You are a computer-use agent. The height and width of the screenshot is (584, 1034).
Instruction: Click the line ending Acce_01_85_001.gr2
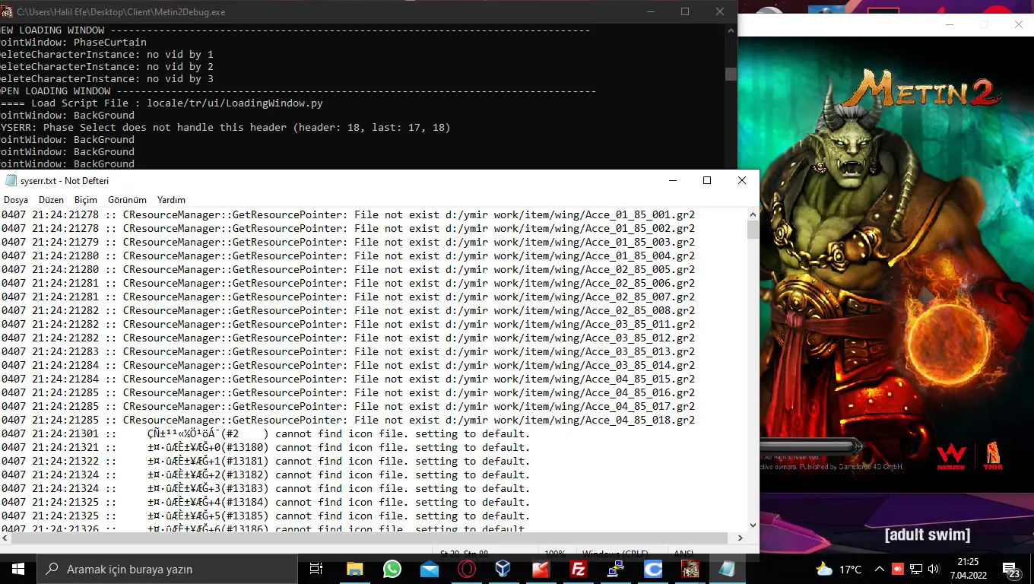[x=348, y=214]
